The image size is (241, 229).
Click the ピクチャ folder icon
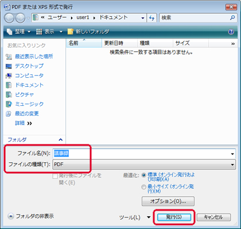tap(9, 94)
